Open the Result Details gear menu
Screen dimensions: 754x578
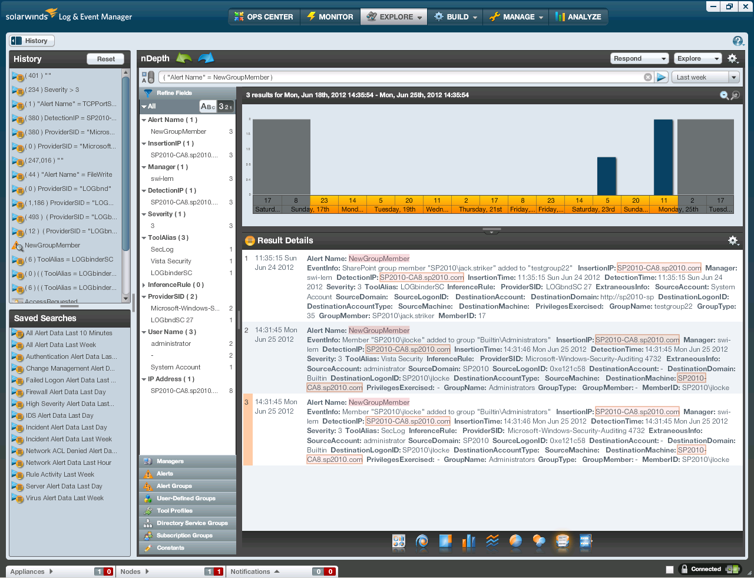(x=733, y=240)
